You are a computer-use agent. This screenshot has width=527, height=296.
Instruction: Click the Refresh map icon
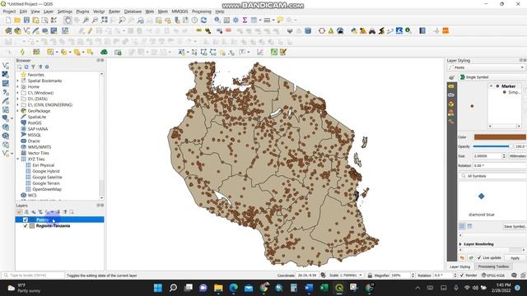click(x=203, y=20)
